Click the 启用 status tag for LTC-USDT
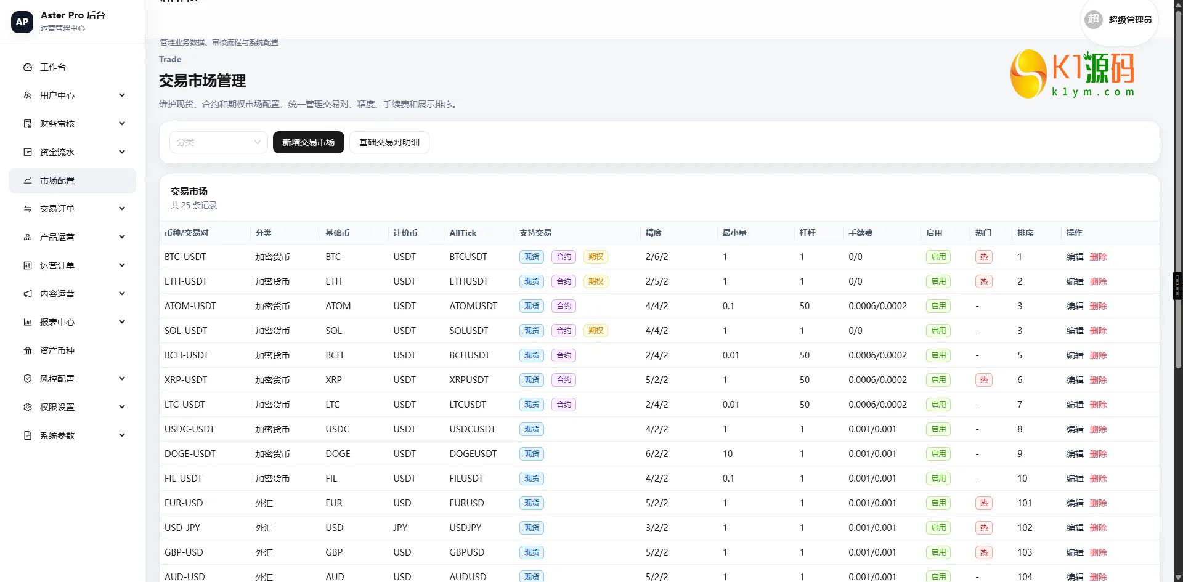The image size is (1183, 582). coord(938,405)
